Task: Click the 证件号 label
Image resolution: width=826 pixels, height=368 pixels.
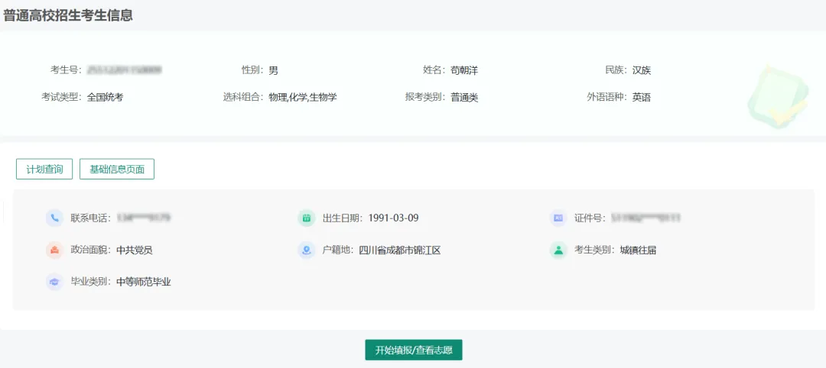Action: 588,218
